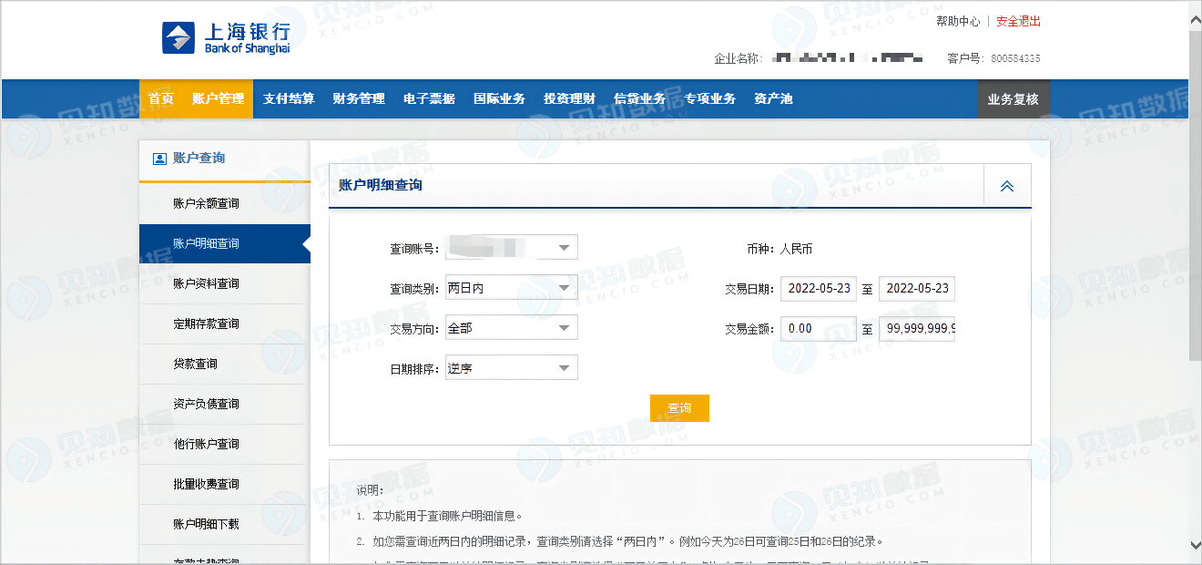Click the Bank of Shanghai logo
The width and height of the screenshot is (1202, 565).
click(225, 38)
